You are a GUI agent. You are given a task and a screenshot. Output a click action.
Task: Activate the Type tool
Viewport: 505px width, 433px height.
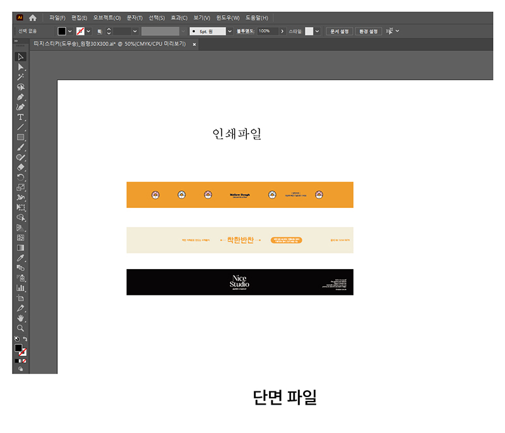20,117
